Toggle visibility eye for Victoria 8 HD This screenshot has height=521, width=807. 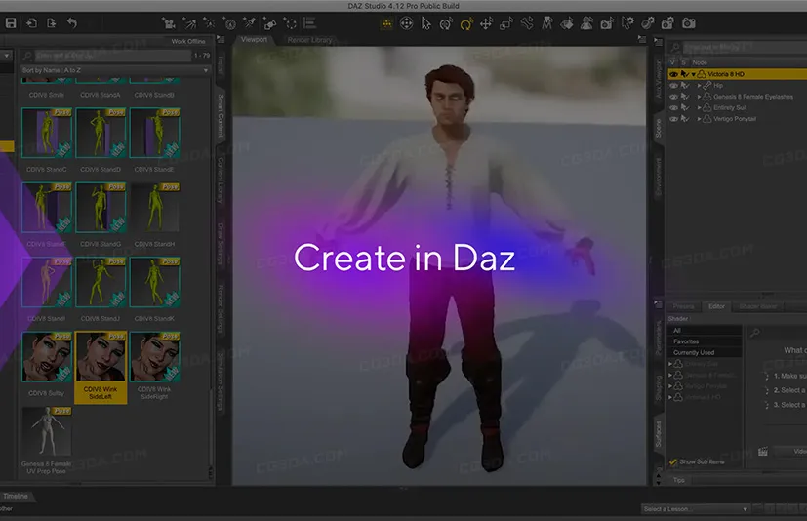[x=672, y=73]
